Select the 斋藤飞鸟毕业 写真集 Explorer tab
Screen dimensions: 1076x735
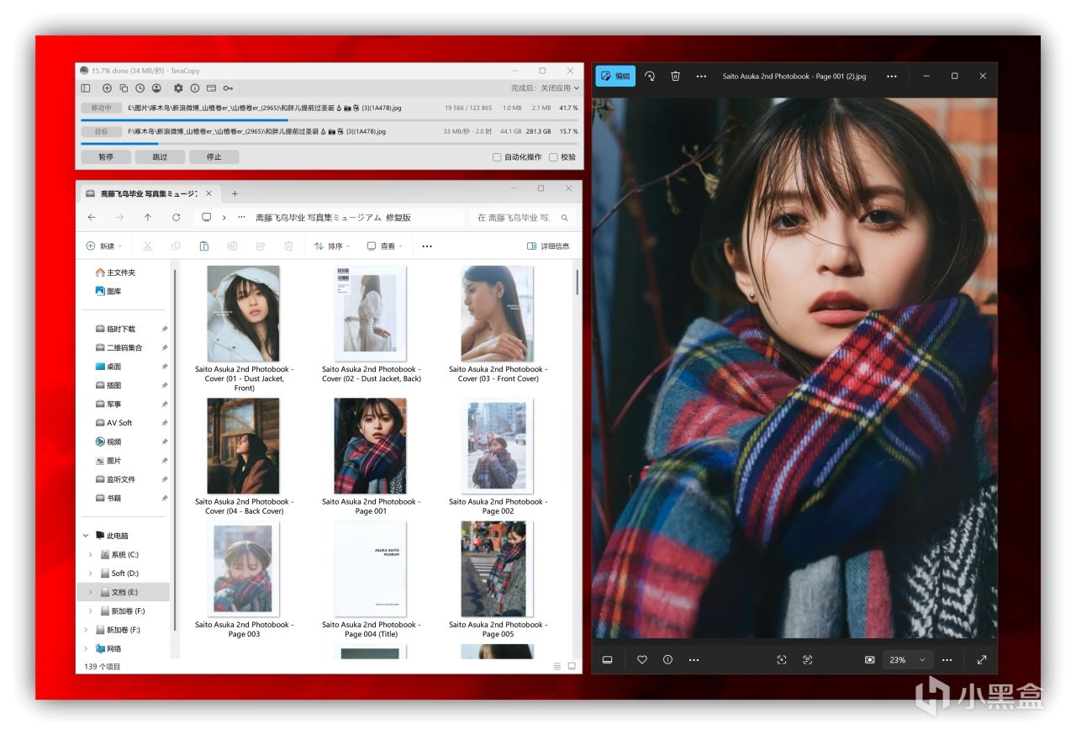(x=149, y=193)
